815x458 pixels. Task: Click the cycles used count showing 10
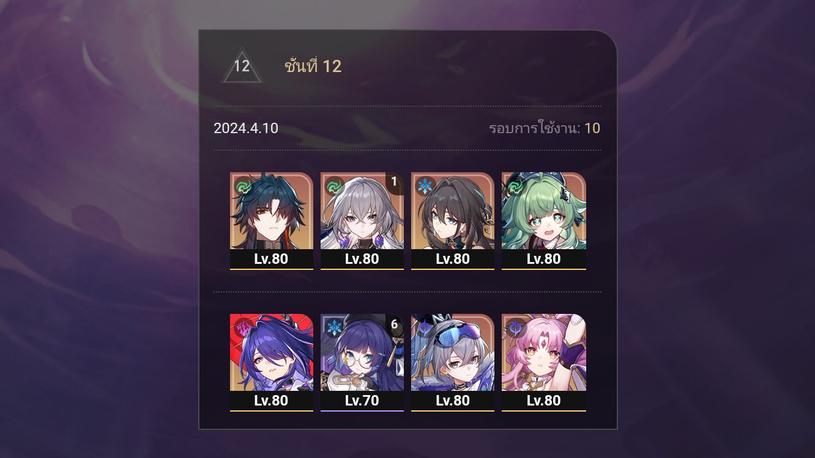point(592,128)
